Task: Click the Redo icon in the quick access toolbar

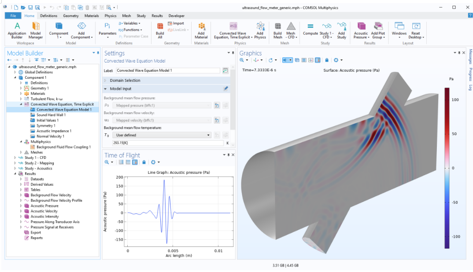Action: pos(59,7)
